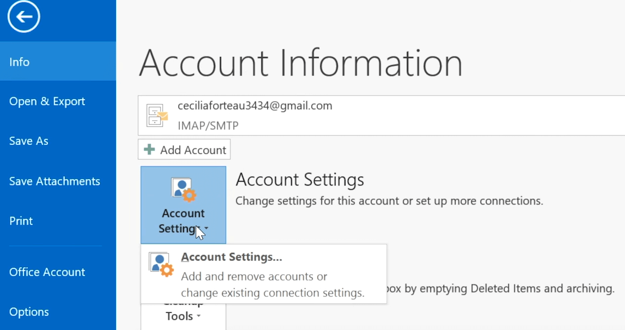Click the person-gear icon in the dropdown menu
The height and width of the screenshot is (330, 625).
(x=161, y=265)
